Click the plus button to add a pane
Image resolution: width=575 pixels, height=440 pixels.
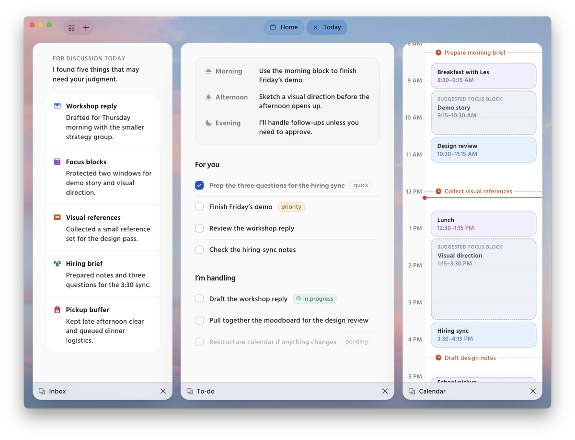(86, 28)
